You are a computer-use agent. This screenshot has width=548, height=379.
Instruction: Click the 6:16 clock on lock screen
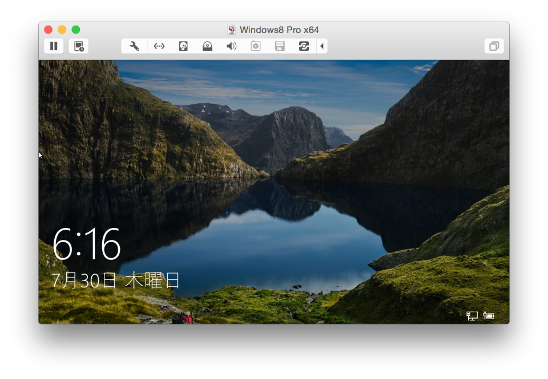pos(87,245)
